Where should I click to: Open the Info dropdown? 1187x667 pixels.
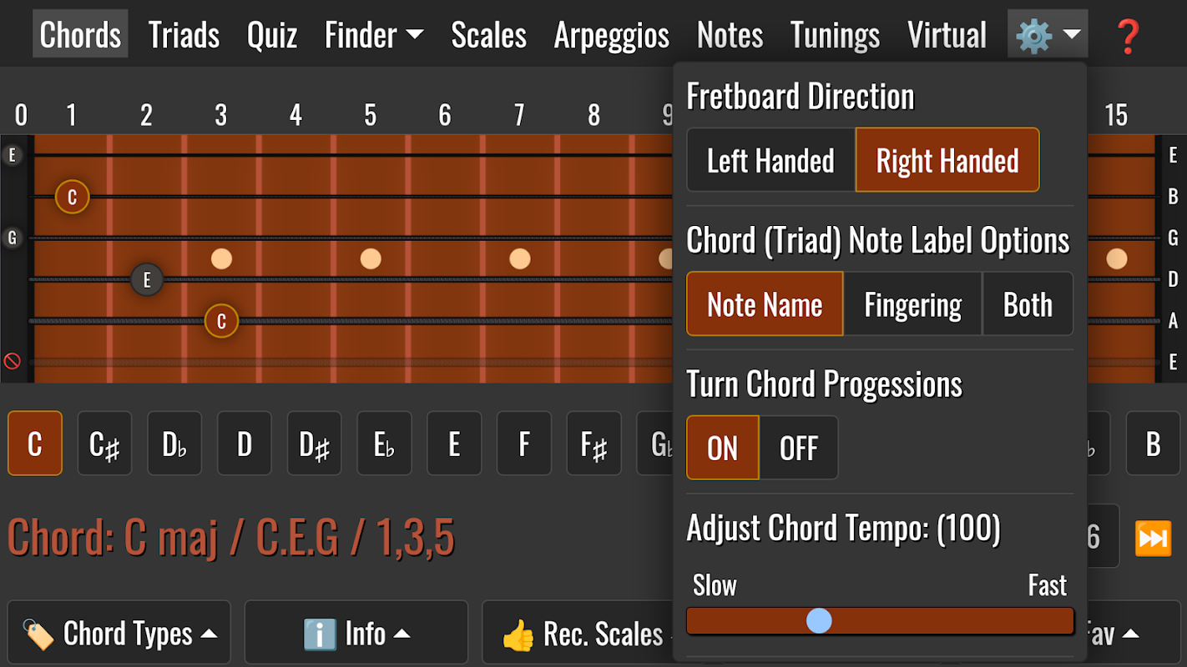356,634
